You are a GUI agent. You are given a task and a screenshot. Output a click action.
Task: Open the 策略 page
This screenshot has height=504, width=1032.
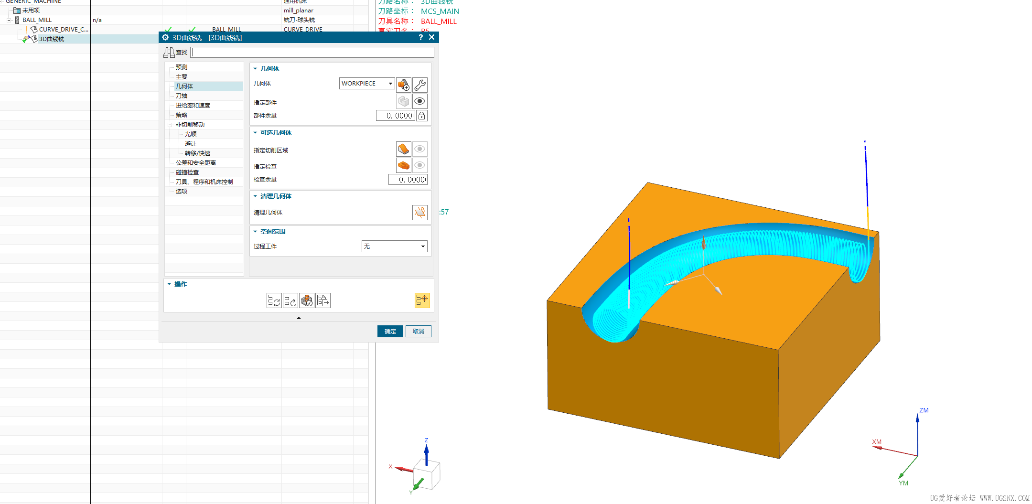[182, 115]
